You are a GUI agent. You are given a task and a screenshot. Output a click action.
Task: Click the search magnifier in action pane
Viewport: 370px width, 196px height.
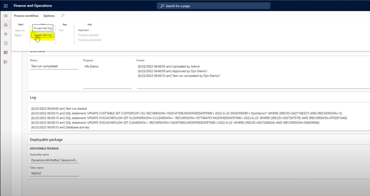63,16
